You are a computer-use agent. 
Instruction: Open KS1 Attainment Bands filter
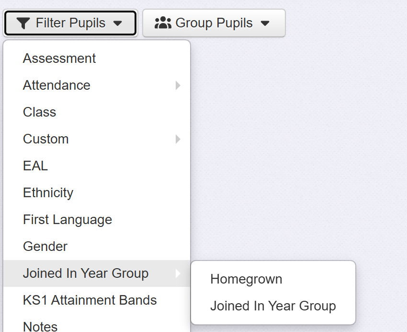point(90,300)
